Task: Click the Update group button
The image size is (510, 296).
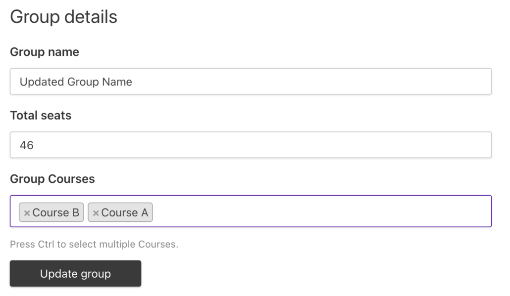Action: (x=75, y=273)
